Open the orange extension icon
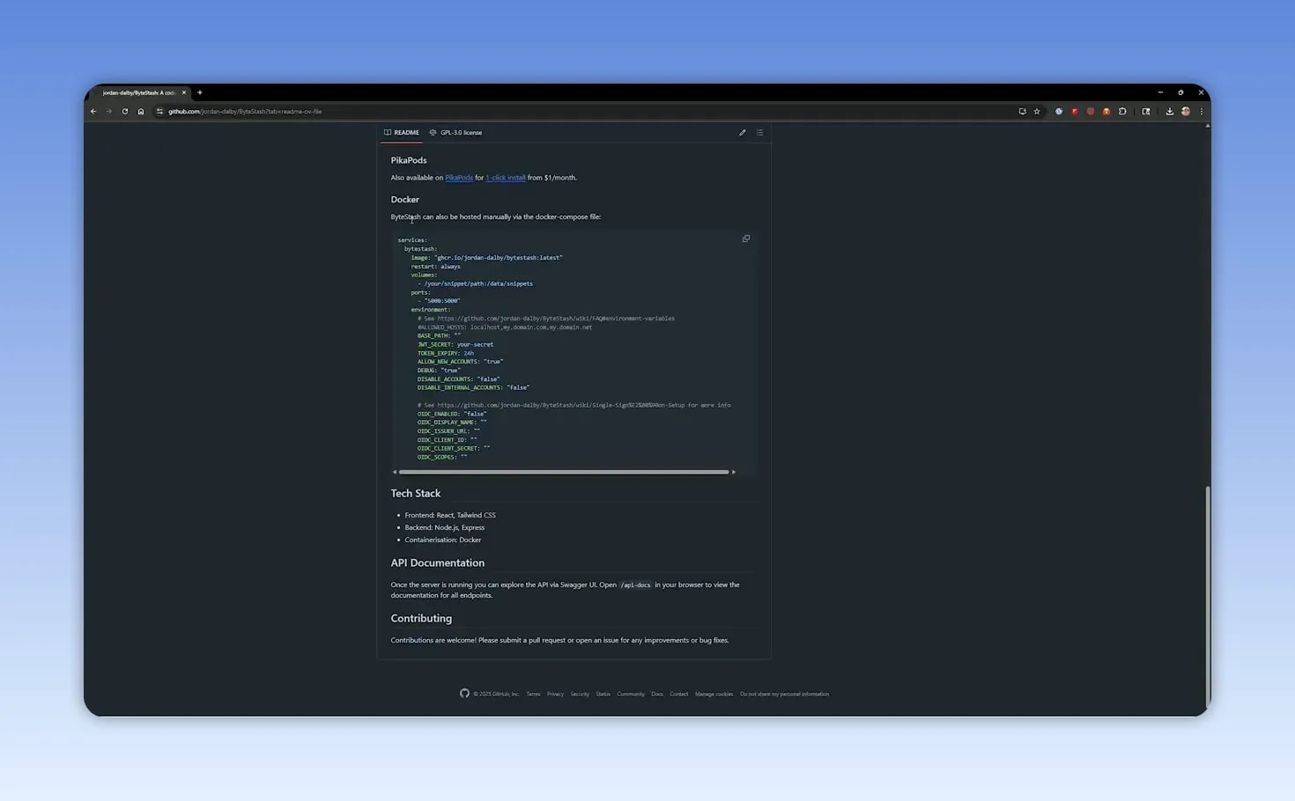Image resolution: width=1295 pixels, height=801 pixels. point(1106,112)
